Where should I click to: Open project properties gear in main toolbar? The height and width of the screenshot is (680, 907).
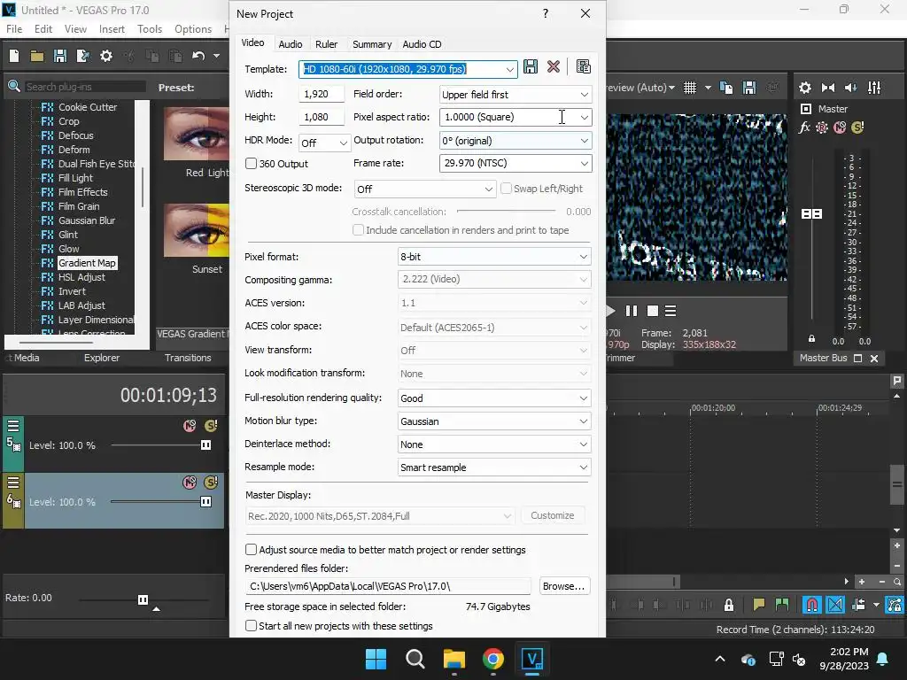tap(106, 56)
